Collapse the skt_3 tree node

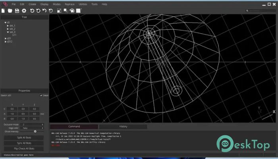pos(8,32)
